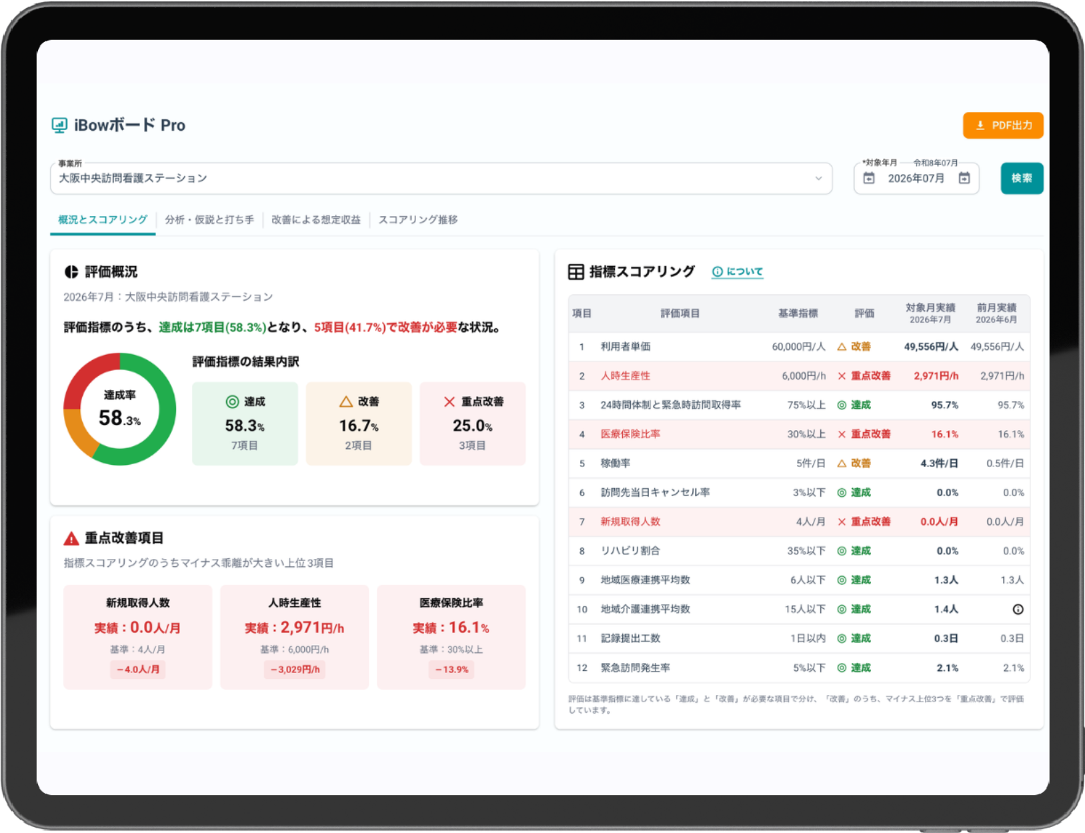Click the 評価概況 pie chart icon
The image size is (1085, 833).
pyautogui.click(x=71, y=272)
